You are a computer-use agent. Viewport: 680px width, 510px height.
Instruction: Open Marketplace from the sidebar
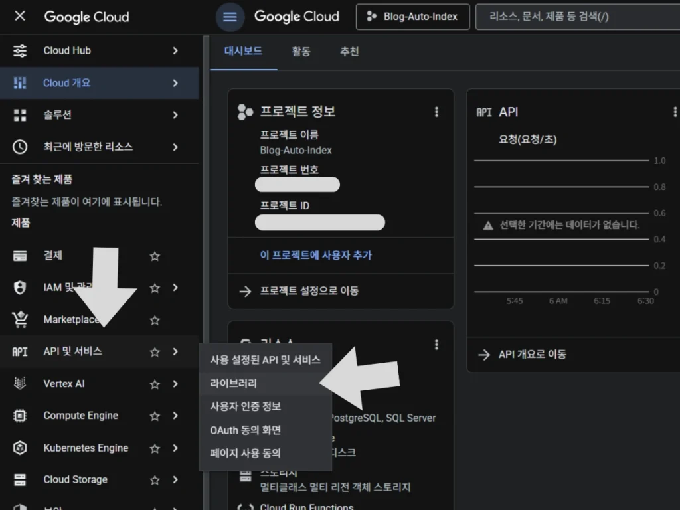pos(72,319)
